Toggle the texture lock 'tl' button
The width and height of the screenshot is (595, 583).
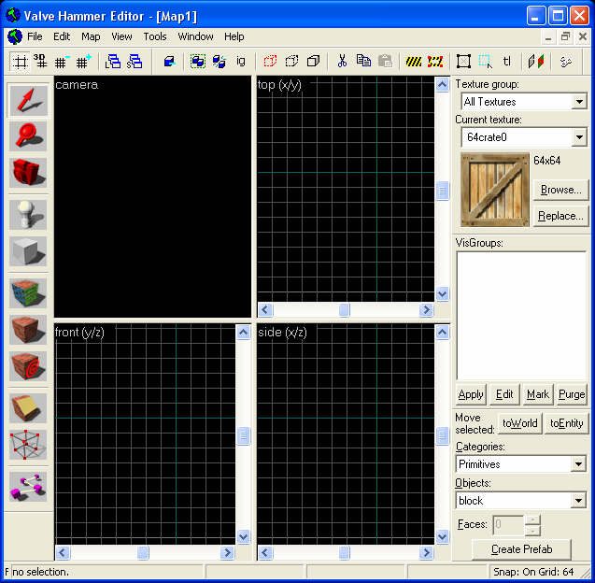tap(507, 62)
